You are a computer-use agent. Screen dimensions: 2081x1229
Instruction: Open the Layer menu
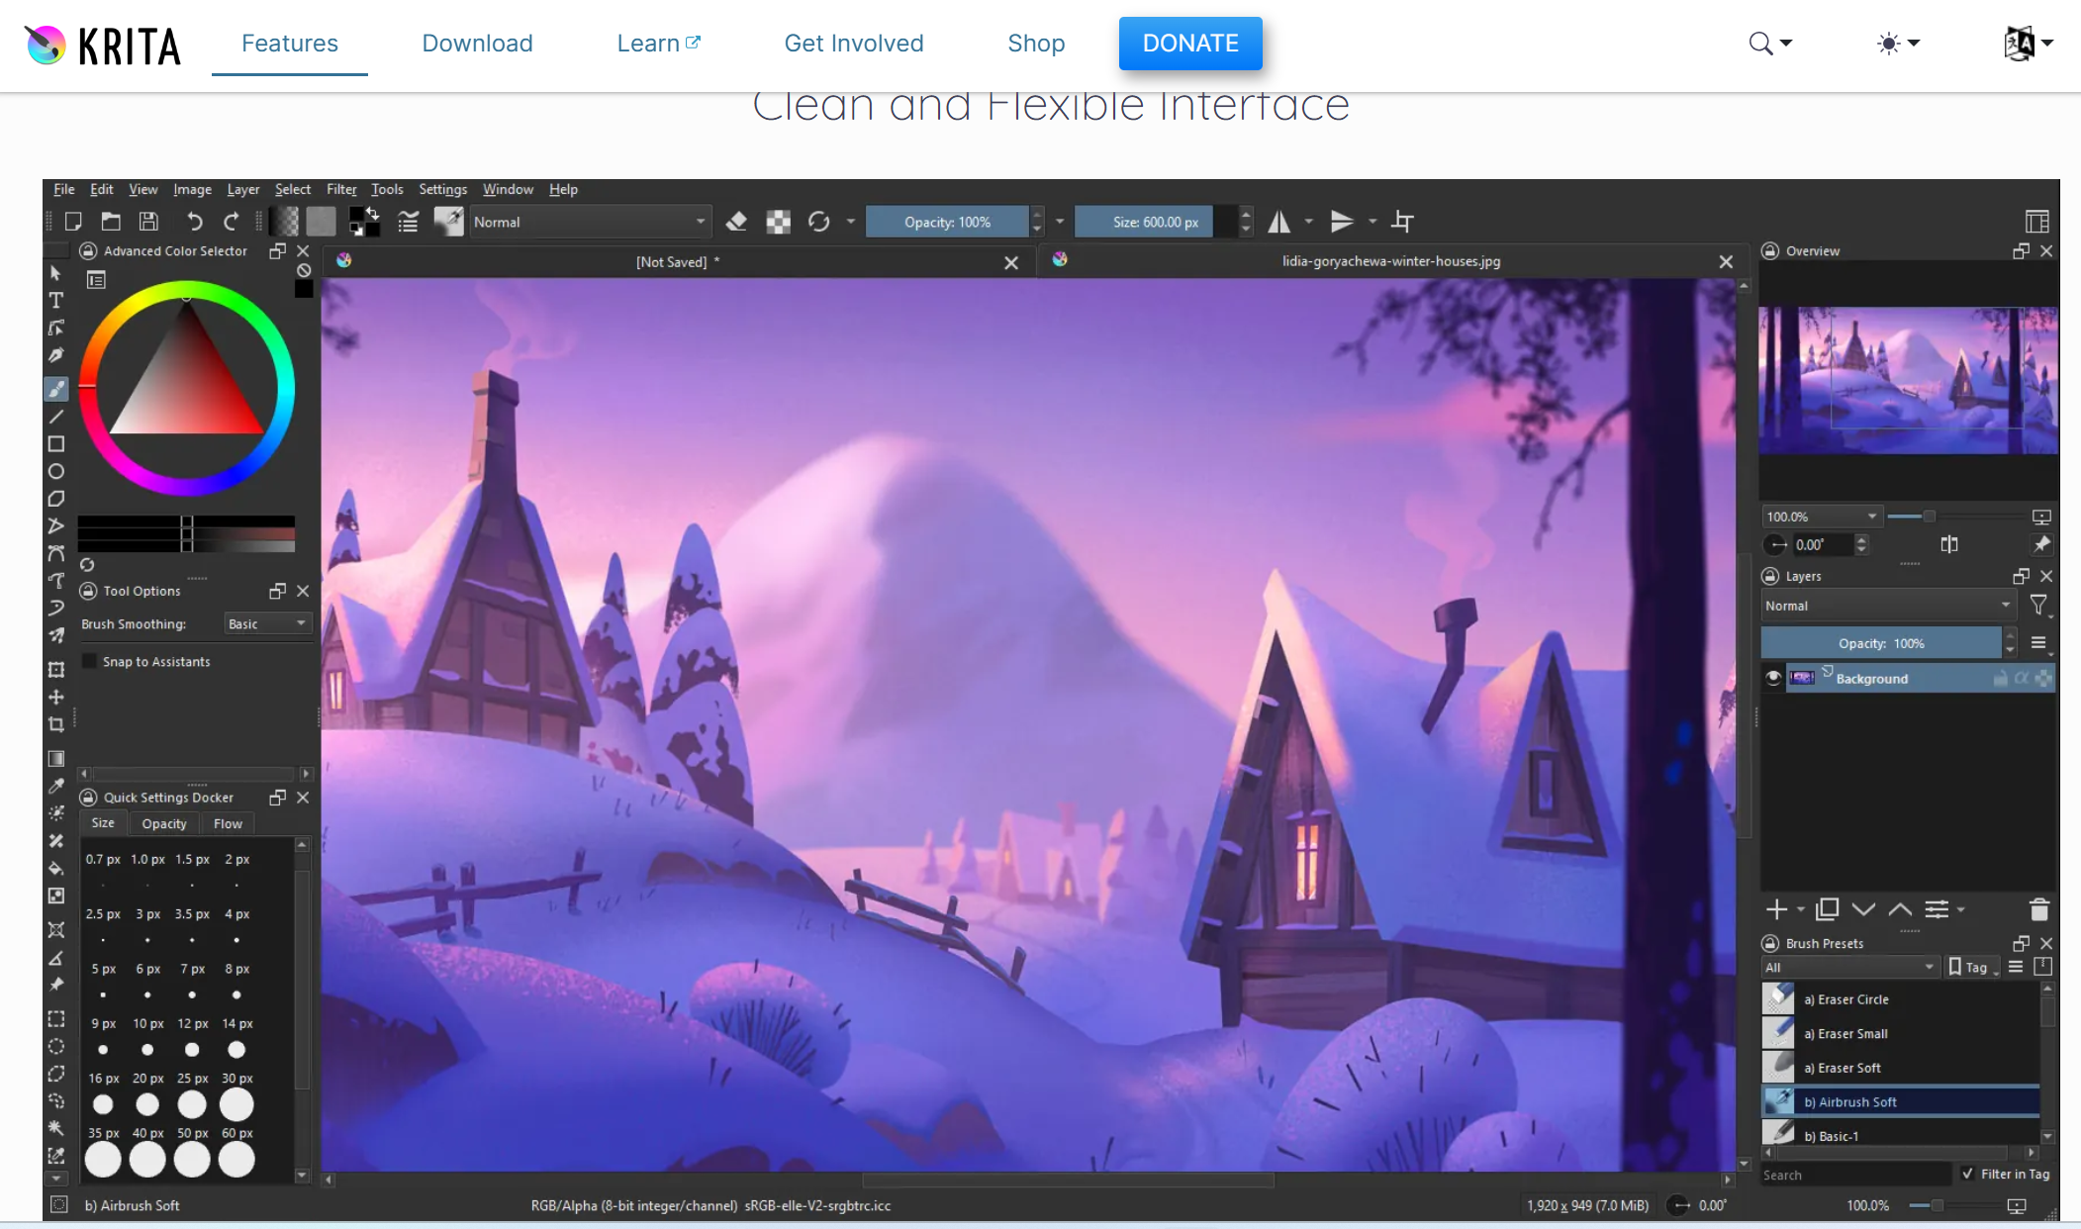point(243,189)
